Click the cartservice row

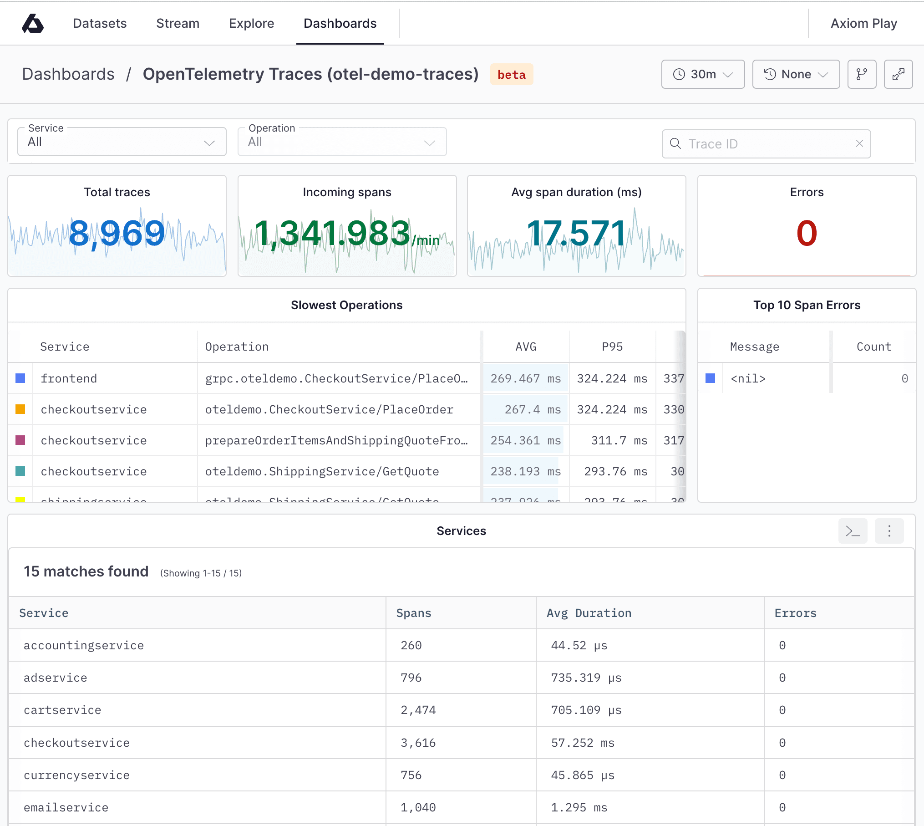[x=462, y=710]
